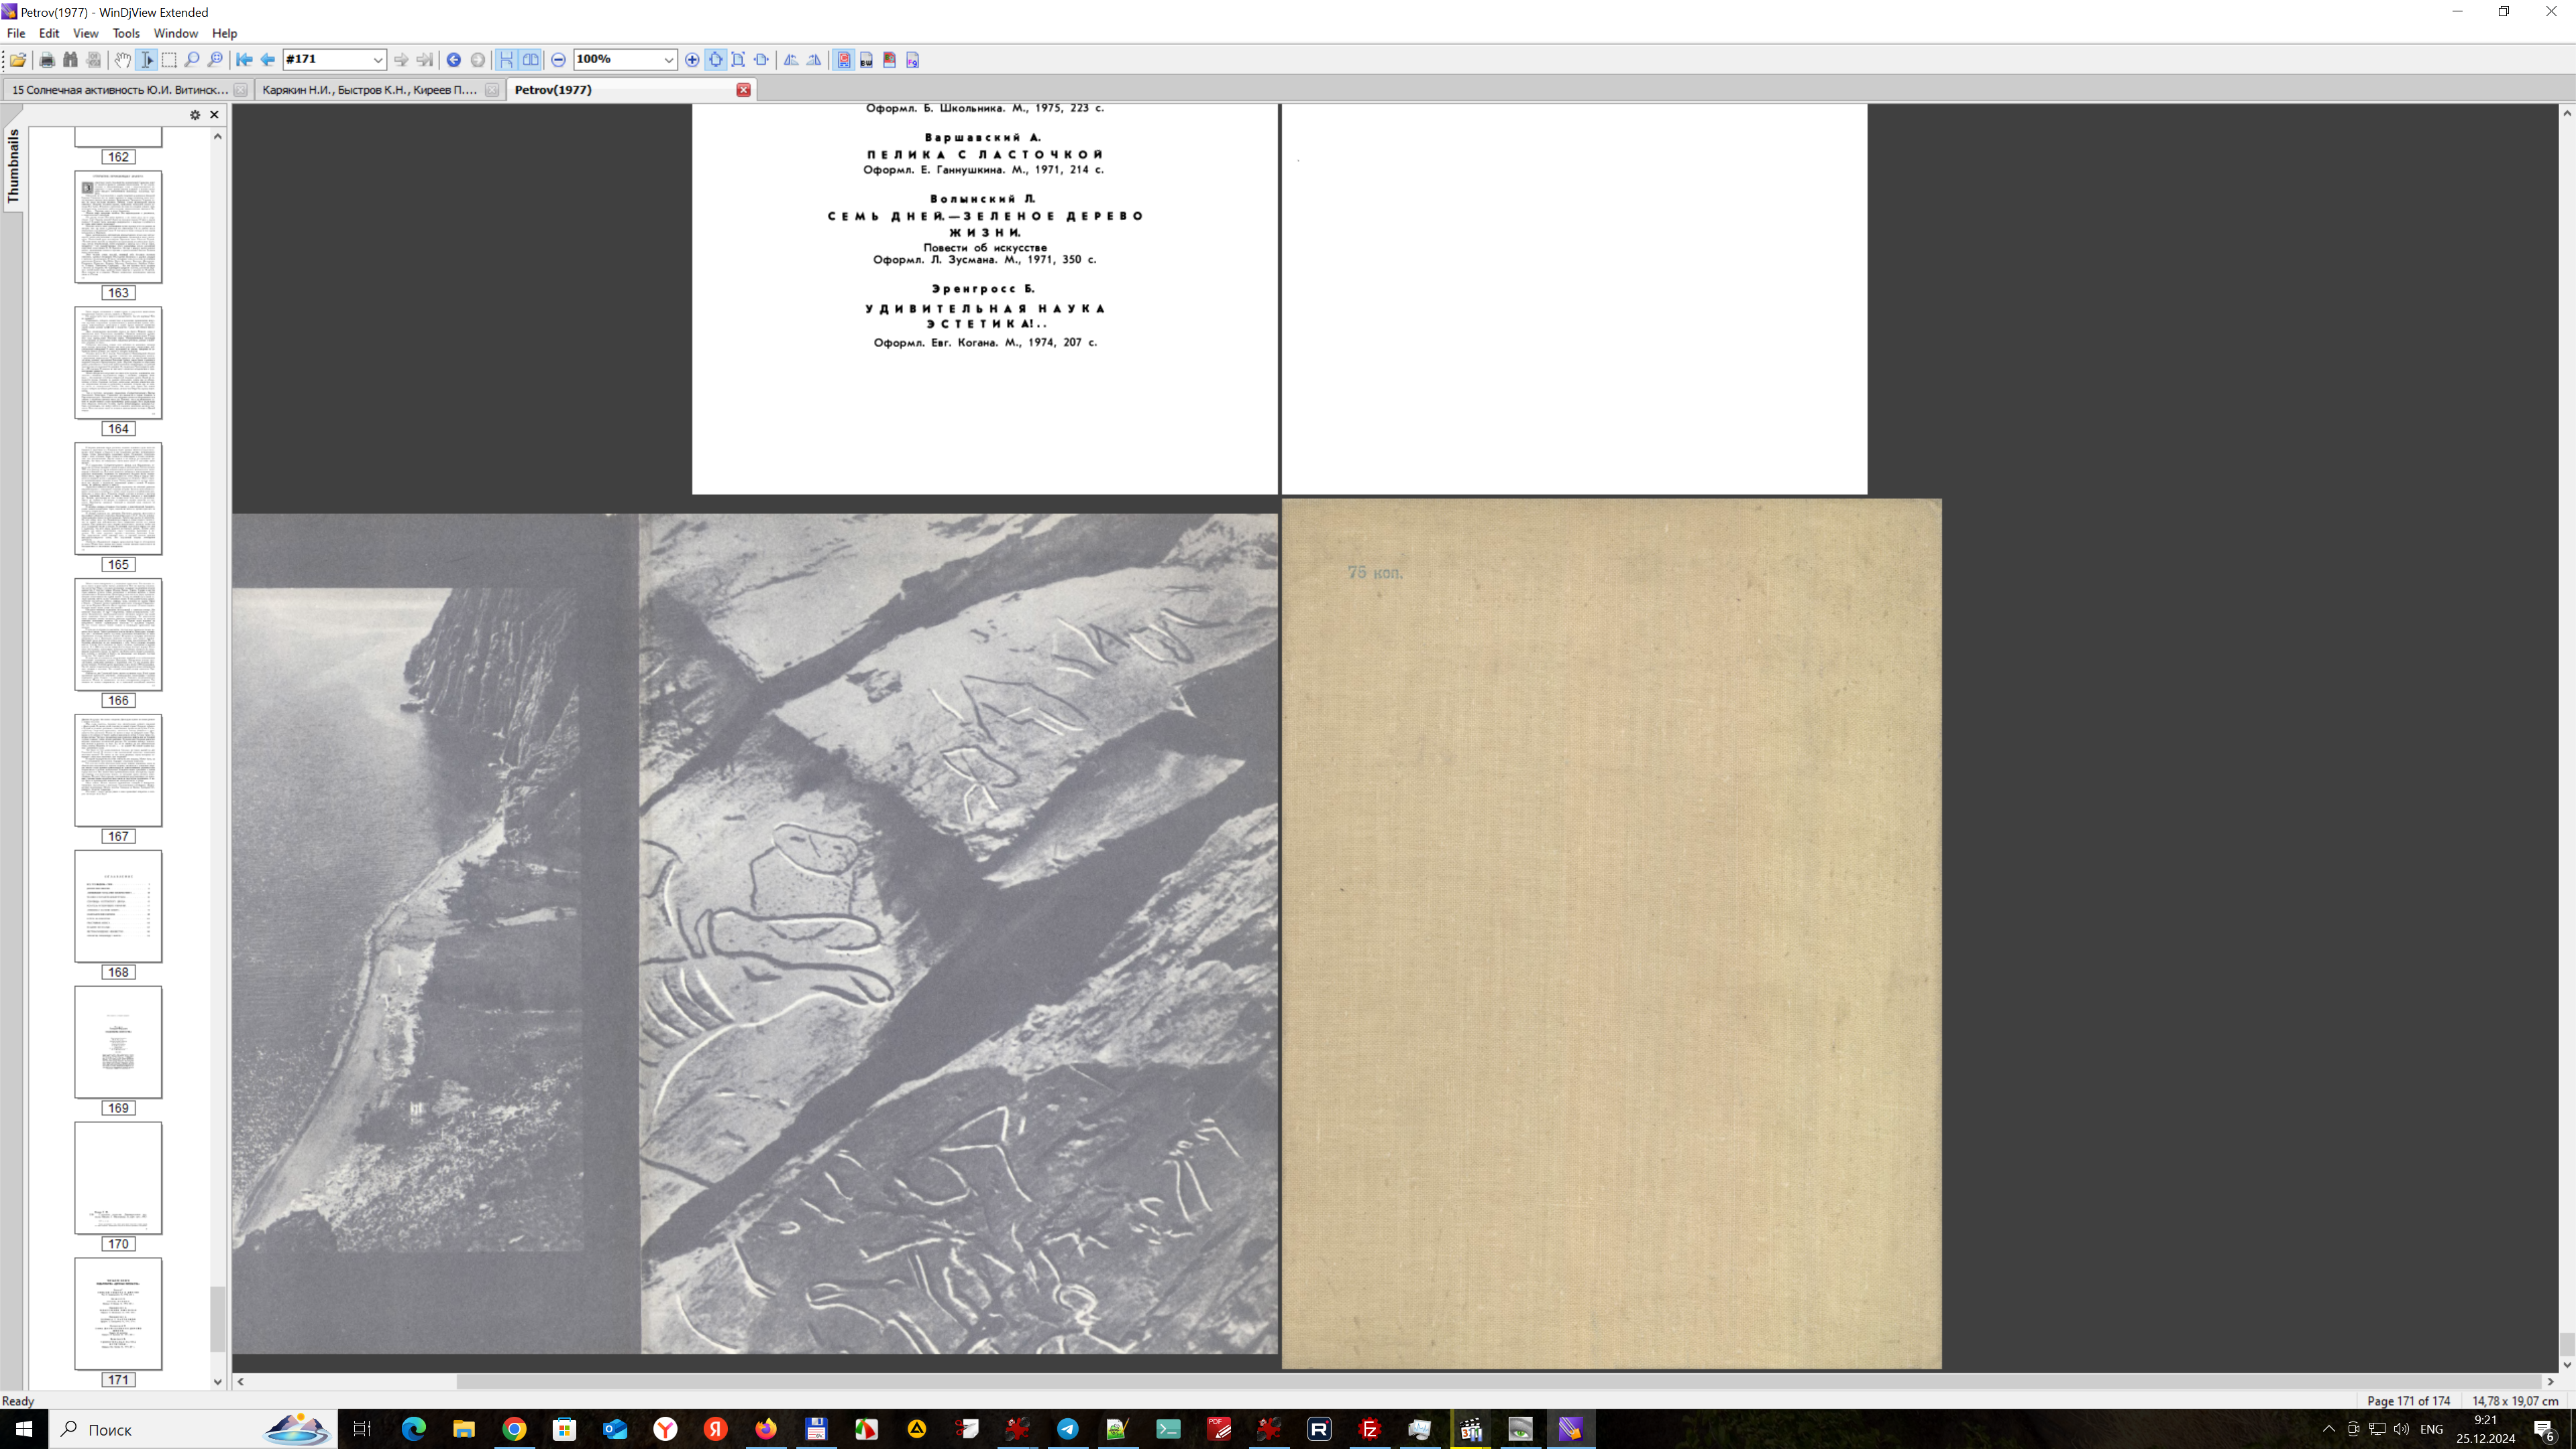Zoom in with the plus button
This screenshot has width=2576, height=1449.
(692, 60)
